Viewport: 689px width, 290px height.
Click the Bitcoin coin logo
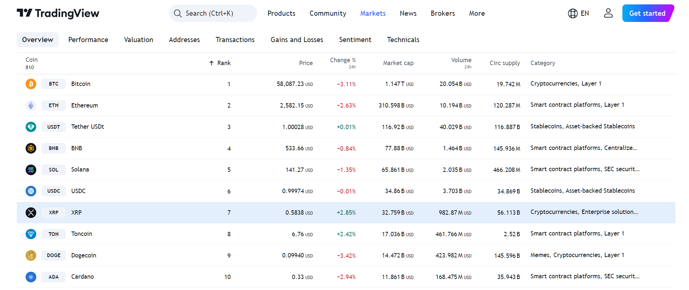tap(31, 84)
